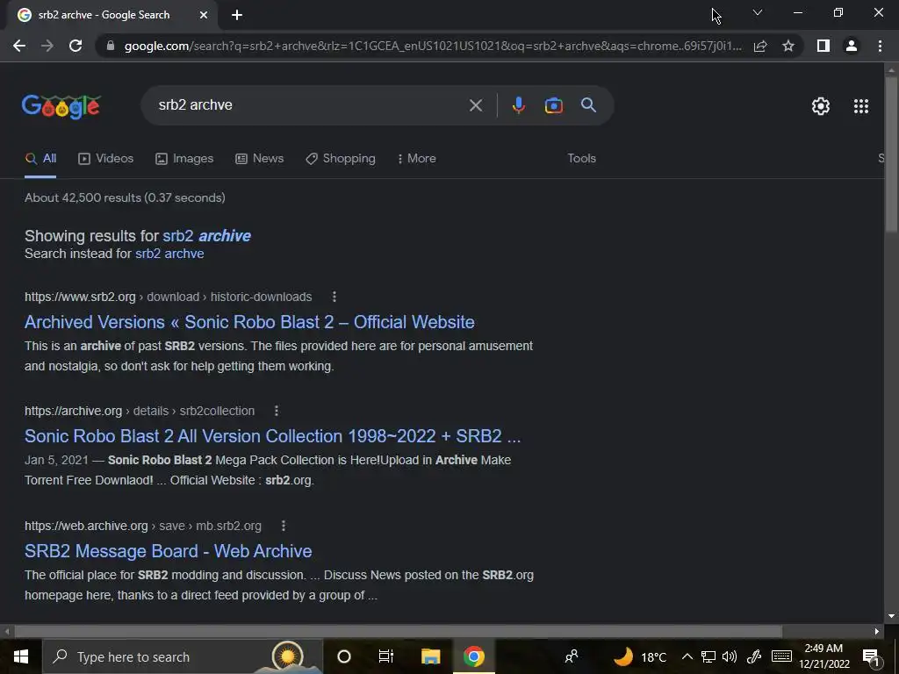Open People icon in system tray

point(571,656)
